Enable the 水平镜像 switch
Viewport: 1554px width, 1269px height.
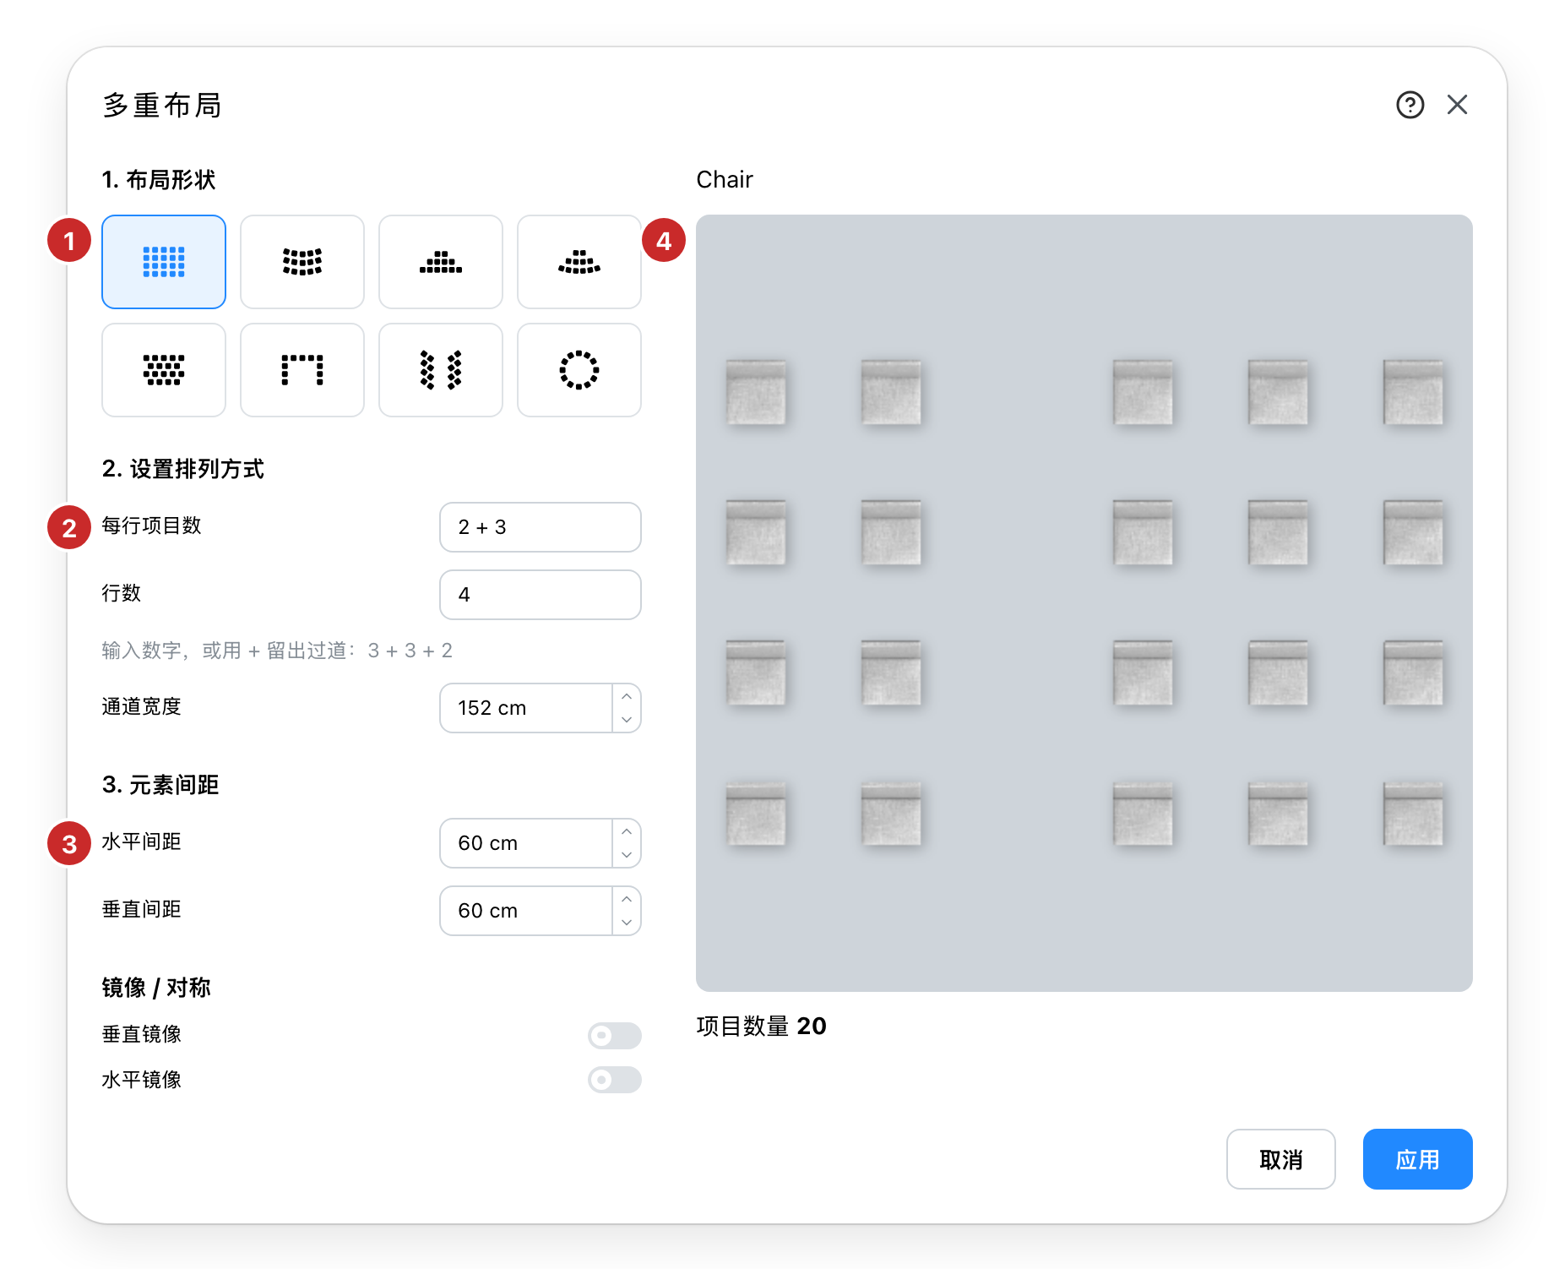tap(615, 1080)
